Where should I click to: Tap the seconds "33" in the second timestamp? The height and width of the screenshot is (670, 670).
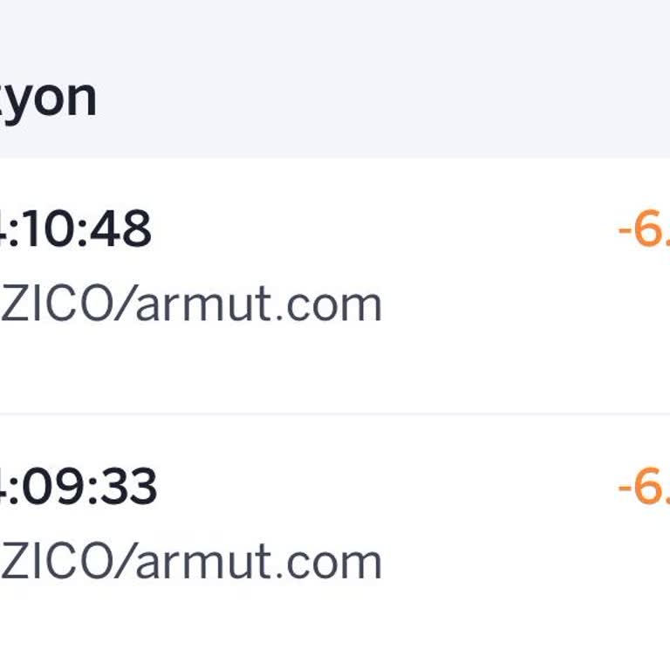pyautogui.click(x=127, y=487)
